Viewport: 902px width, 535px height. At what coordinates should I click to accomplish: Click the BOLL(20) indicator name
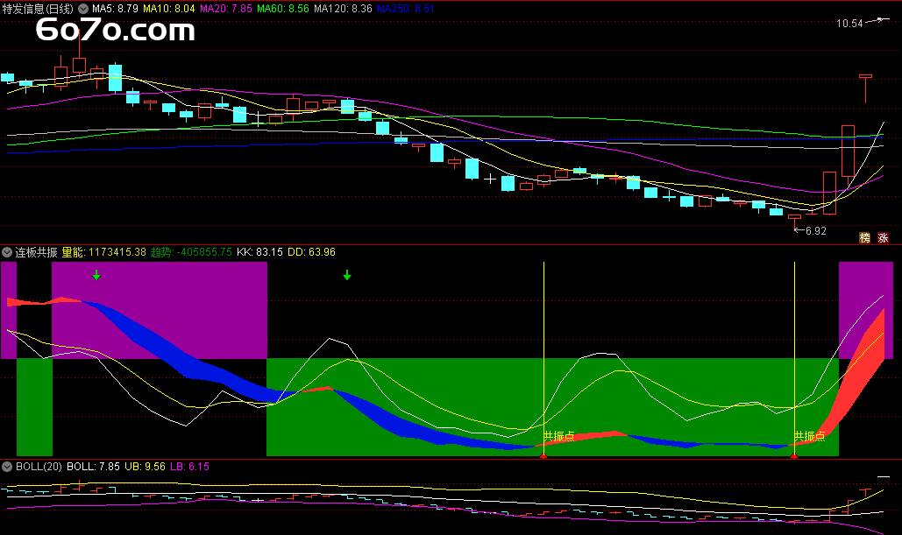pyautogui.click(x=39, y=467)
